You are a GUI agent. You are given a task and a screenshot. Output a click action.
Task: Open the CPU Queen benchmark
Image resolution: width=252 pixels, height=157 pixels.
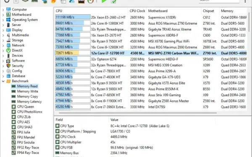pos(23,107)
